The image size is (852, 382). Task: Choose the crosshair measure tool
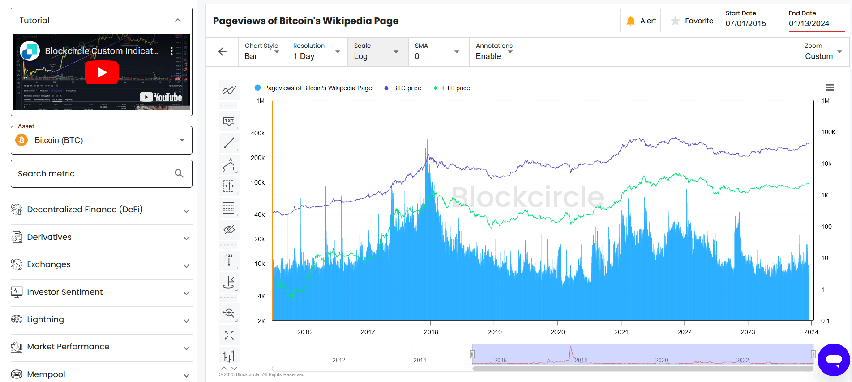(x=229, y=186)
